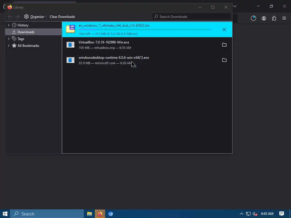Select the en_windows_7_ultimate ISO file name
The height and width of the screenshot is (218, 291).
click(114, 26)
